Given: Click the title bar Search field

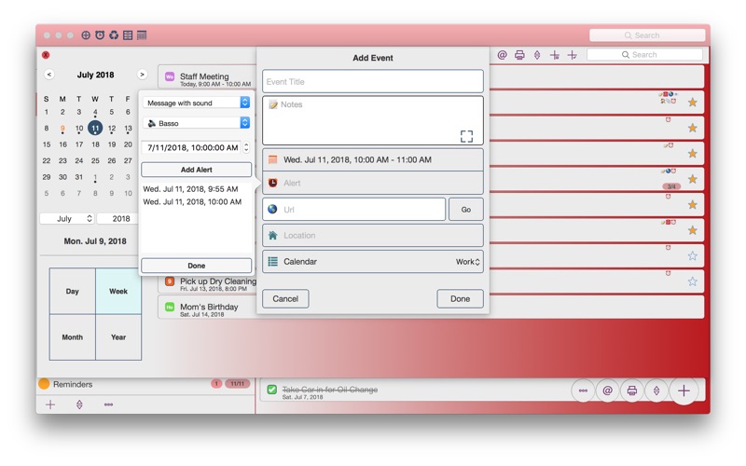Looking at the screenshot, I should [x=647, y=35].
